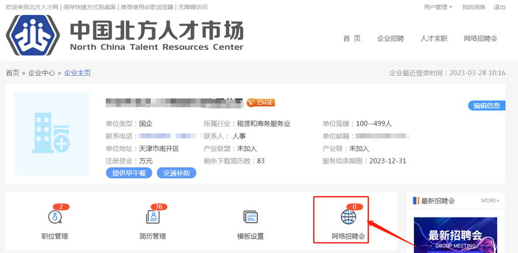Image resolution: width=518 pixels, height=253 pixels.
Task: Click the 职位管理 label
Action: 55,236
